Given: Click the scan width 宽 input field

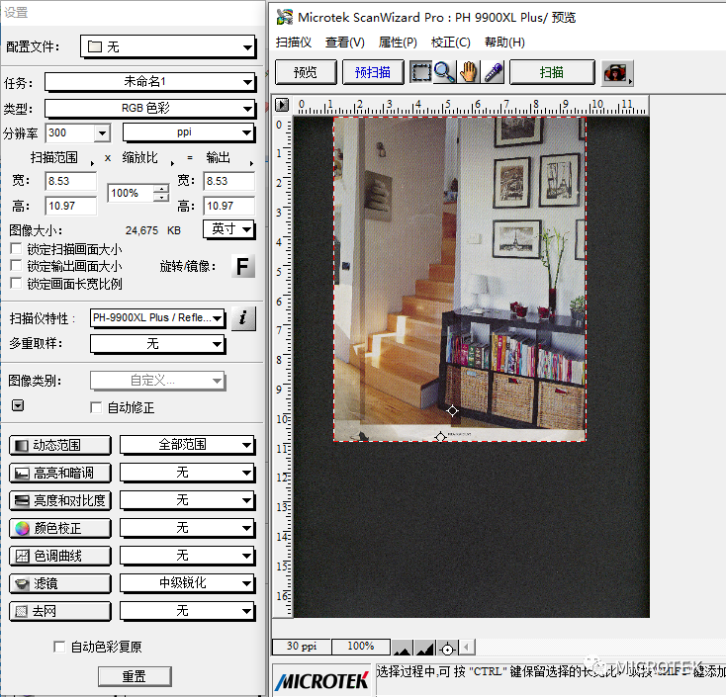Looking at the screenshot, I should 70,182.
